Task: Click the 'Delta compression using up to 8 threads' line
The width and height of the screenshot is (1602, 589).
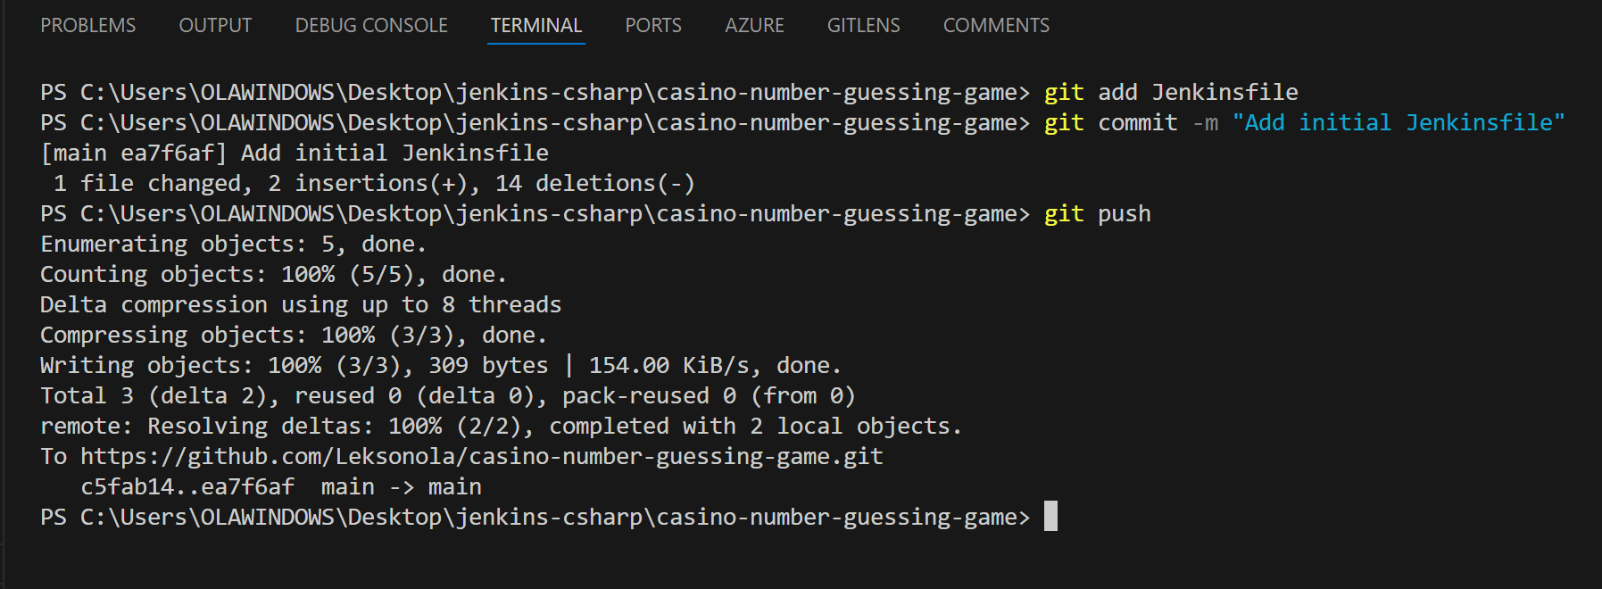Action: coord(301,305)
